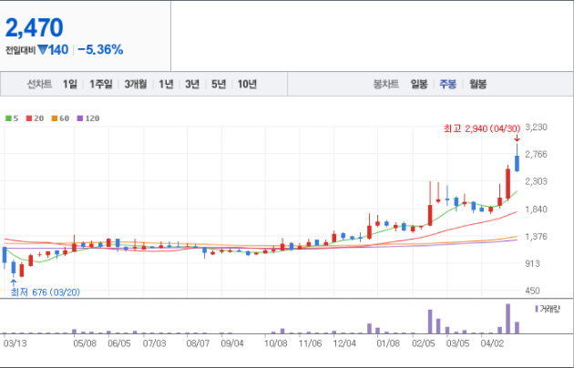Click the 04/02 date axis label

(x=492, y=343)
